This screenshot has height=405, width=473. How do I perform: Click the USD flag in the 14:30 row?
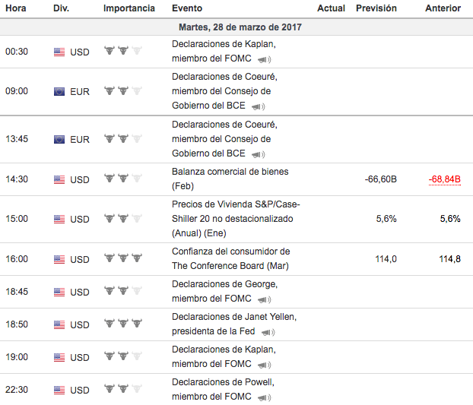point(59,180)
